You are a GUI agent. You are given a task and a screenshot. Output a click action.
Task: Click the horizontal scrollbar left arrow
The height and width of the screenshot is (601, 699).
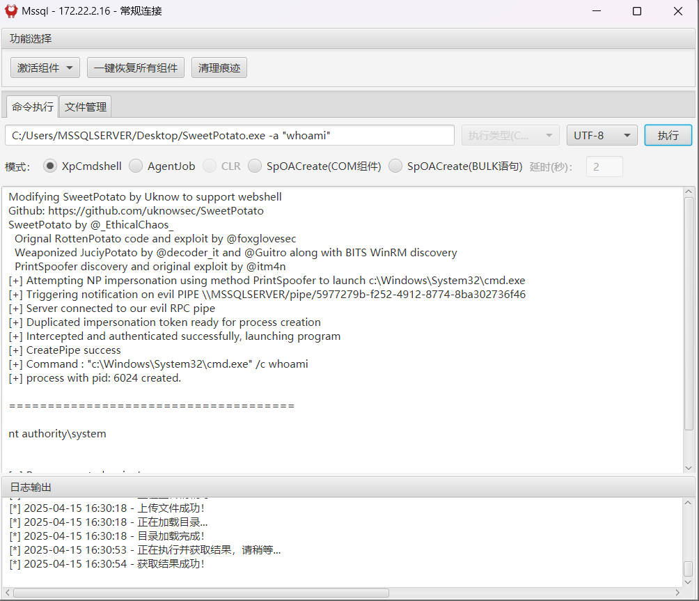[8, 593]
